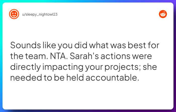Click the word "for" ending the first line
Image resolution: width=176 pixels, height=112 pixels.
[x=154, y=45]
